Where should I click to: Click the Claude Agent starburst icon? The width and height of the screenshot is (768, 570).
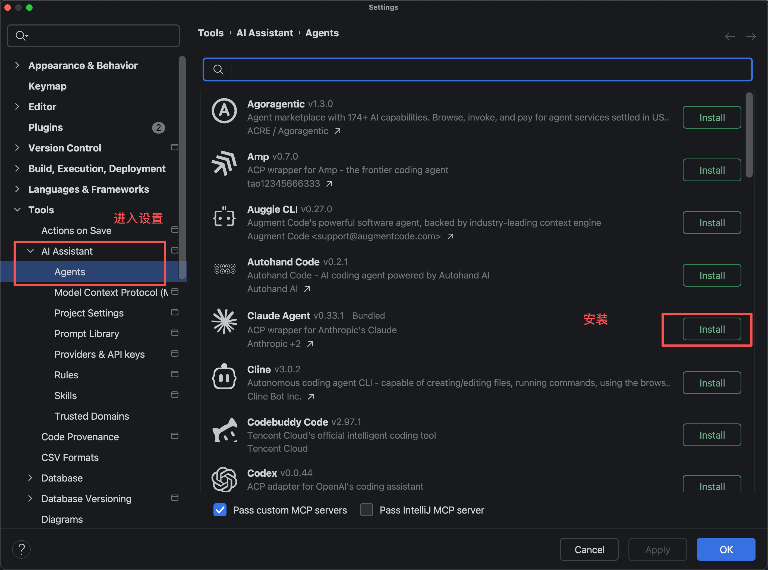[x=224, y=322]
